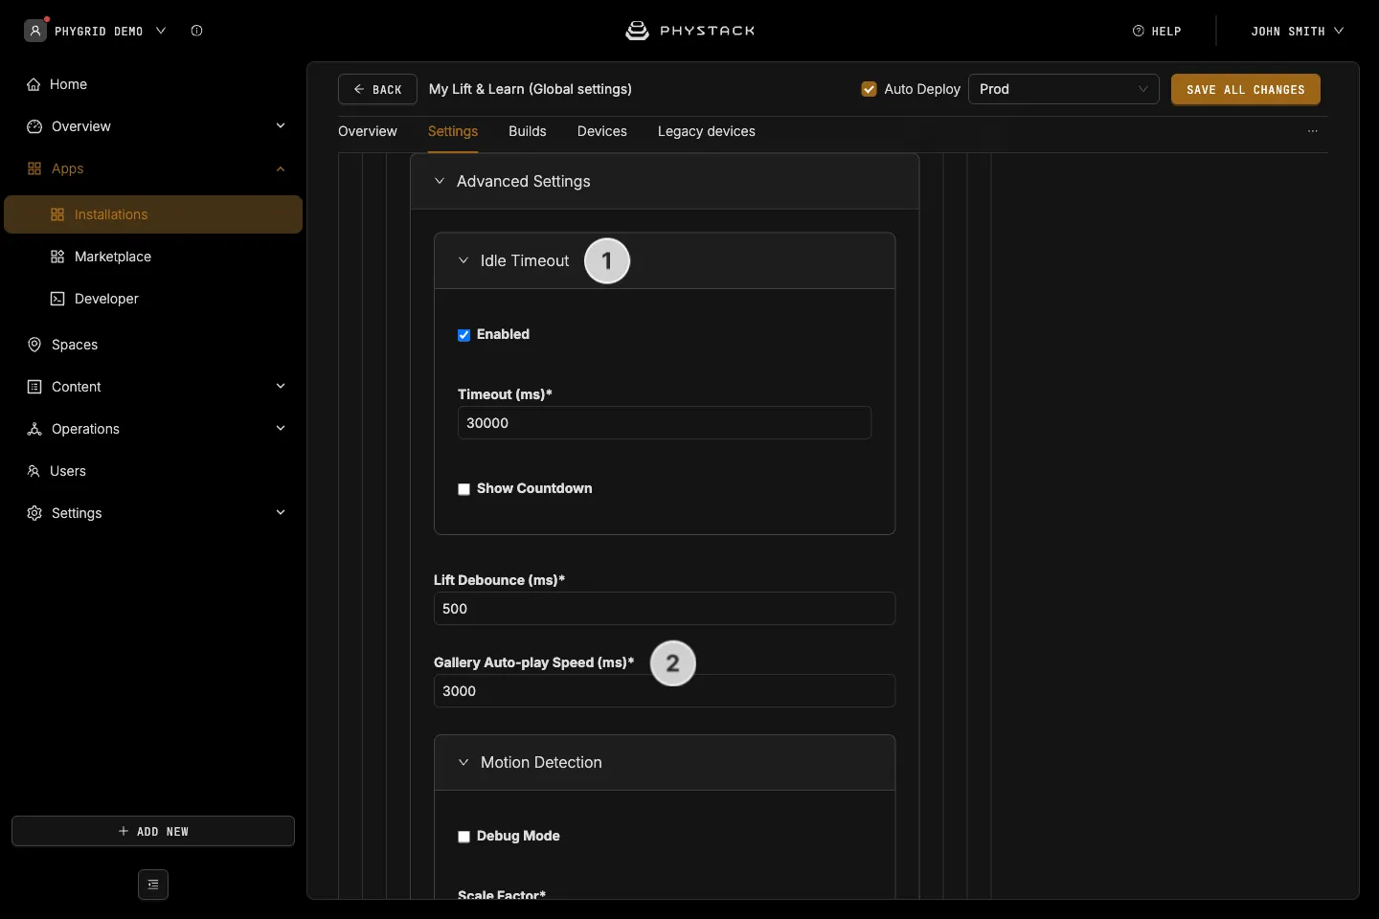Switch to the Devices tab
1379x919 pixels.
pyautogui.click(x=602, y=131)
